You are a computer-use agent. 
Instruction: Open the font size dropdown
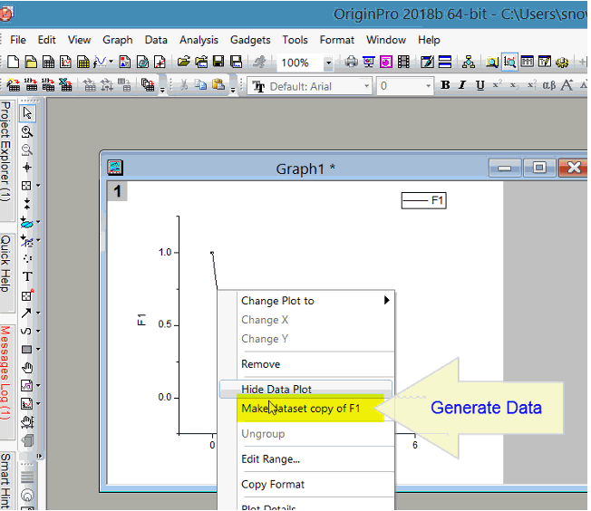(428, 86)
